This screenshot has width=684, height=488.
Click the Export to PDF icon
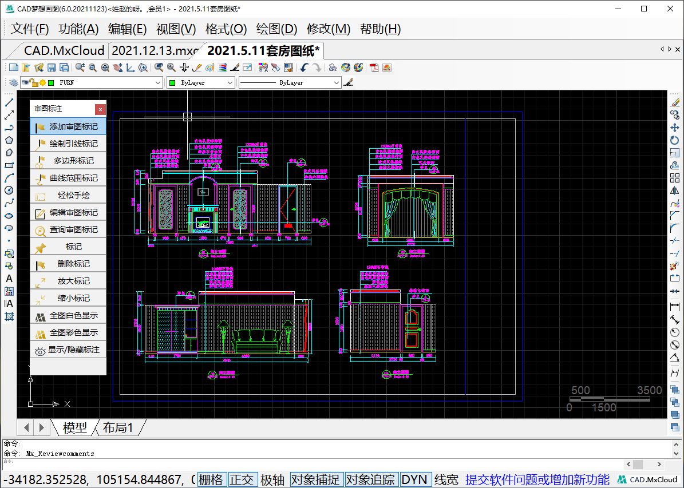(x=374, y=68)
